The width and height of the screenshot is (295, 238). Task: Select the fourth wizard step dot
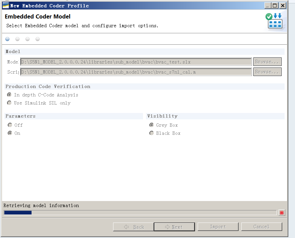tap(38, 39)
